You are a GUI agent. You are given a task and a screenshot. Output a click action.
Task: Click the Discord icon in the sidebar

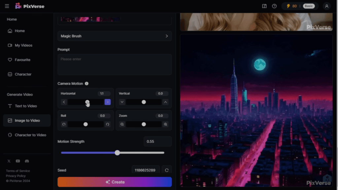[x=27, y=161]
